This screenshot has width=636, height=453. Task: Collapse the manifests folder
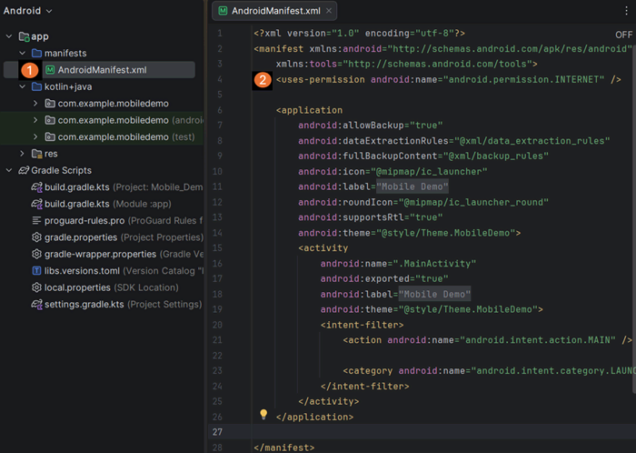23,53
